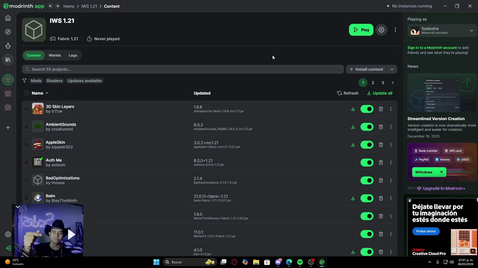Collapse the video overlay chevron
The width and height of the screenshot is (478, 268).
click(18, 207)
